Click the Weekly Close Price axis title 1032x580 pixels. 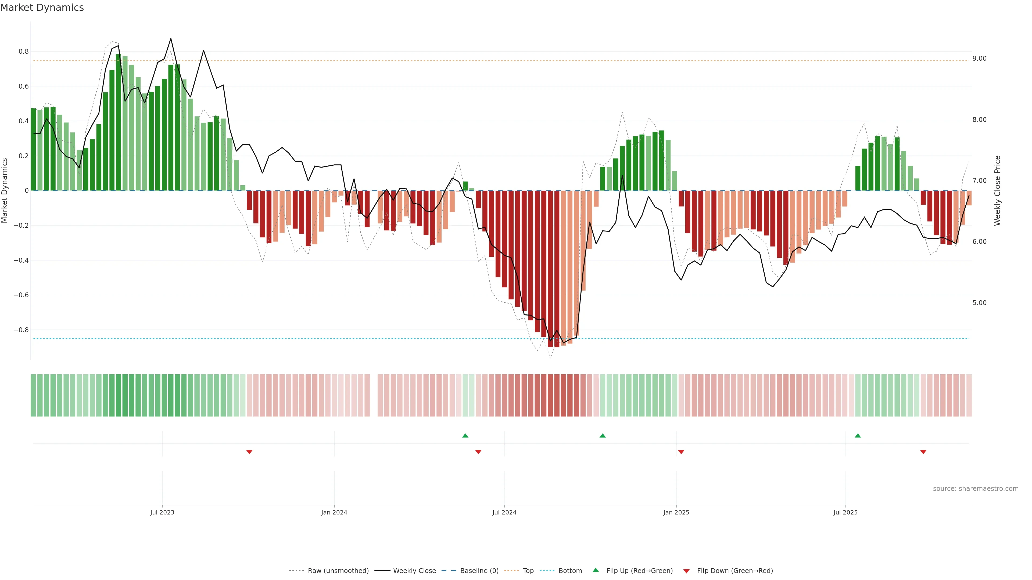tap(998, 191)
